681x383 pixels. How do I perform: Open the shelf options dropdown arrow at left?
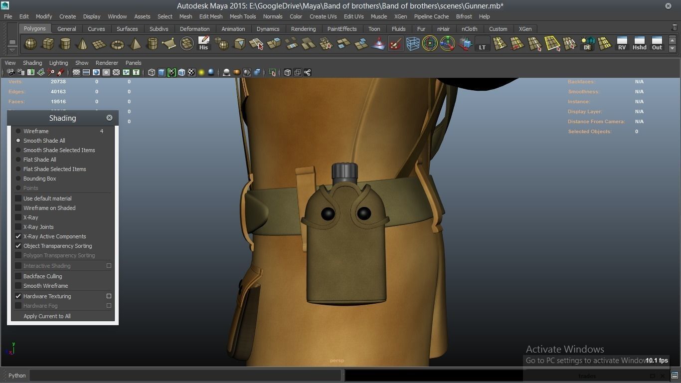[x=12, y=49]
